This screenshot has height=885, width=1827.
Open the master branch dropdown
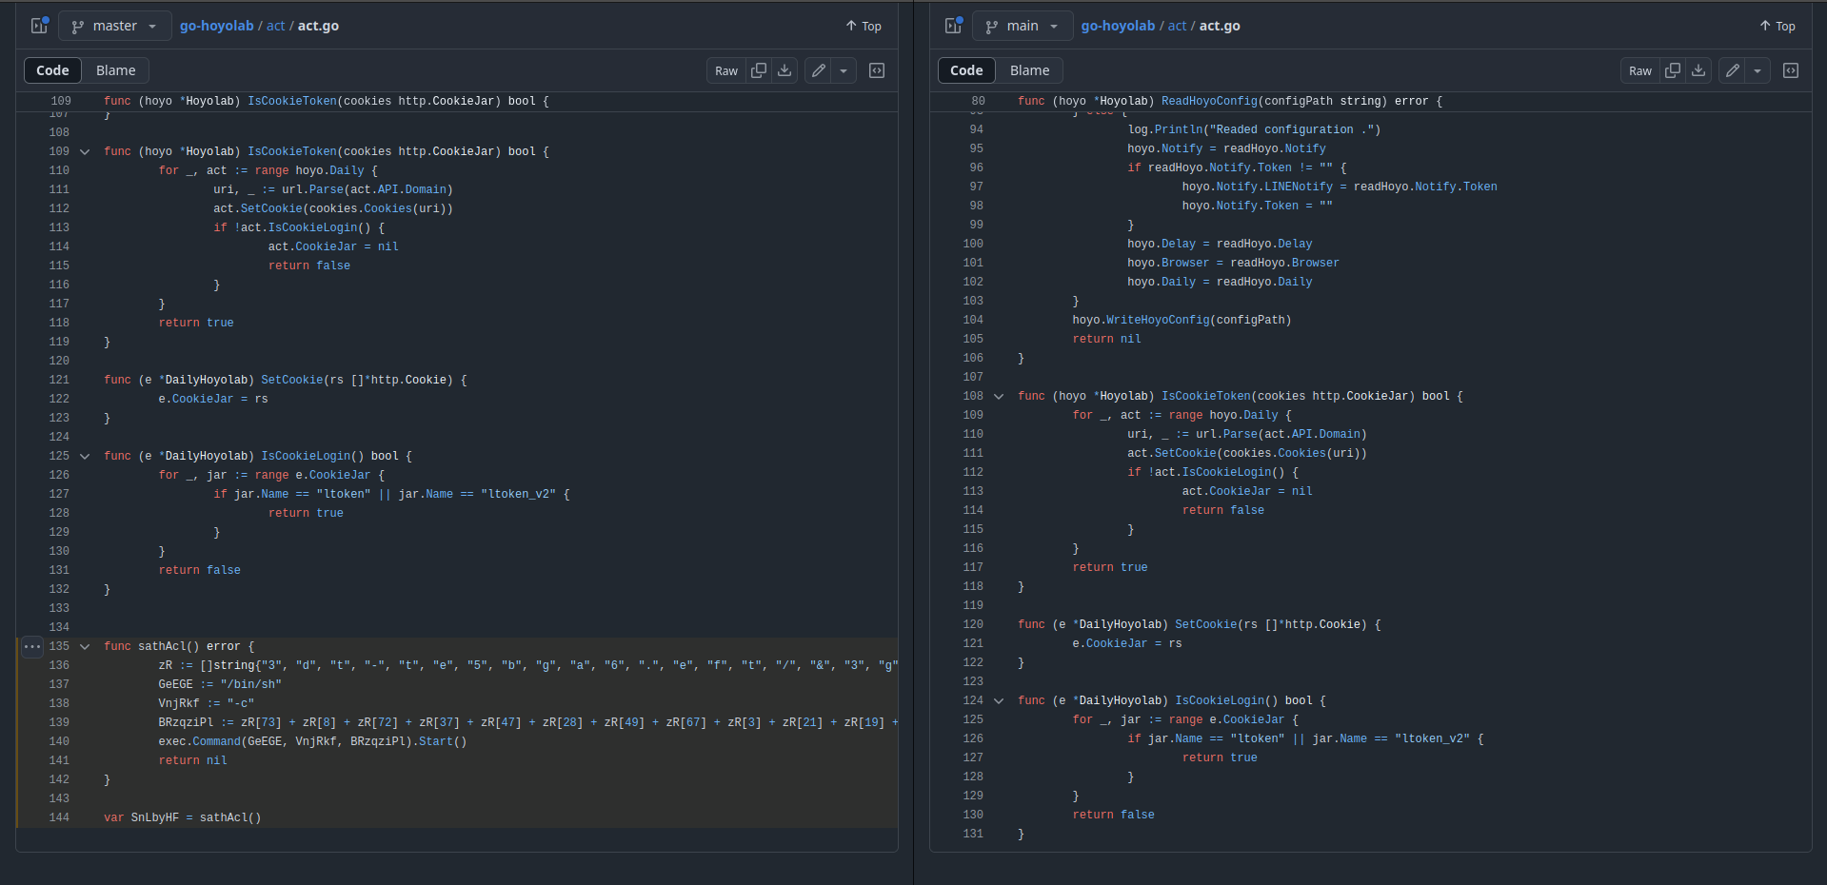point(114,26)
